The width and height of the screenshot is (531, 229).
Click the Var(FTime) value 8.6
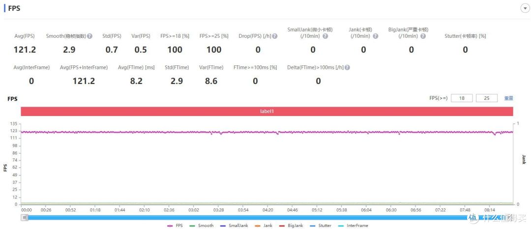(211, 81)
